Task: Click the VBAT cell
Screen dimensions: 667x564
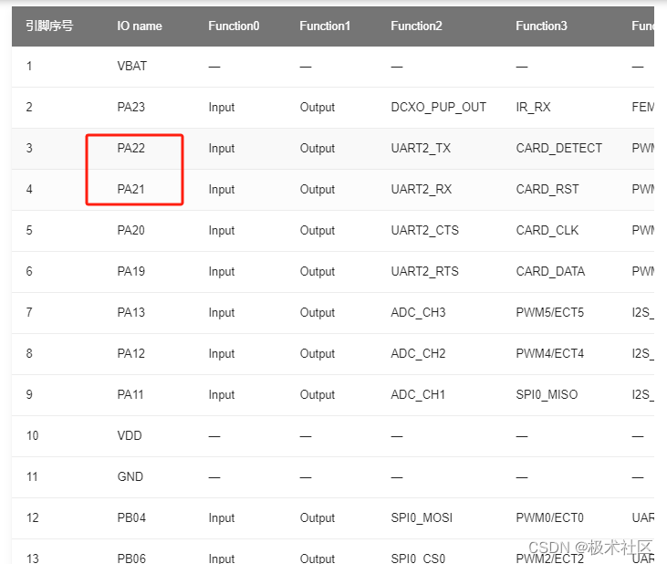Action: (x=132, y=66)
